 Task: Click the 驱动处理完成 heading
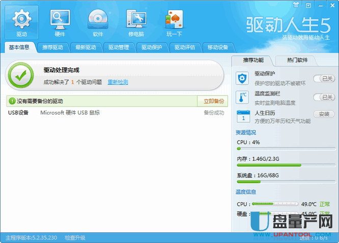coord(62,70)
